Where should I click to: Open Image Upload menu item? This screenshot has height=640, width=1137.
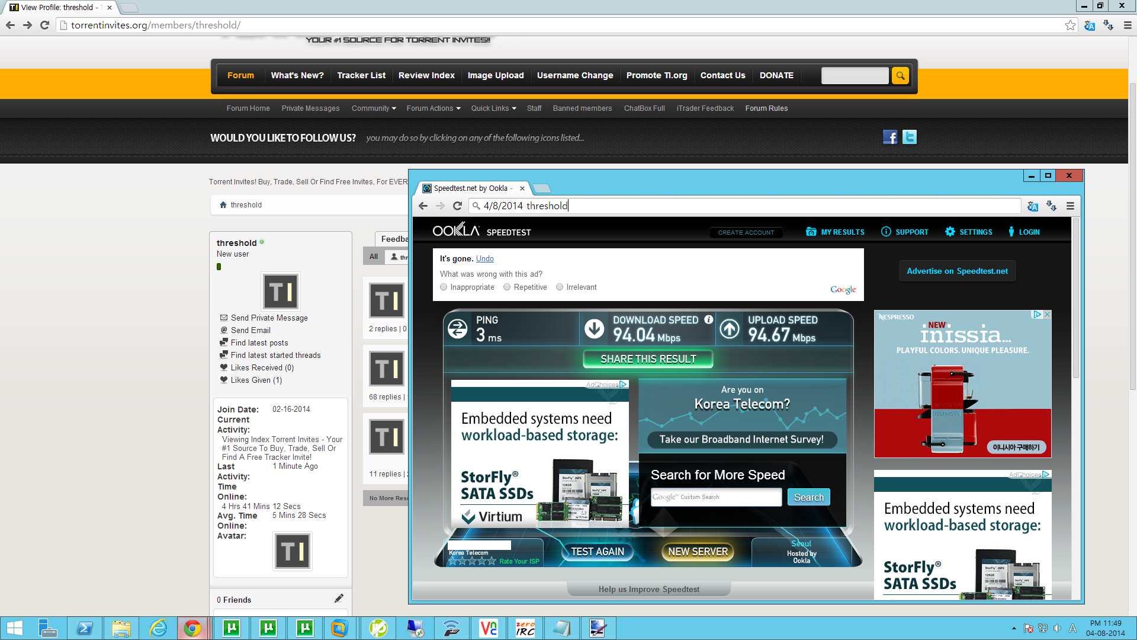[496, 75]
